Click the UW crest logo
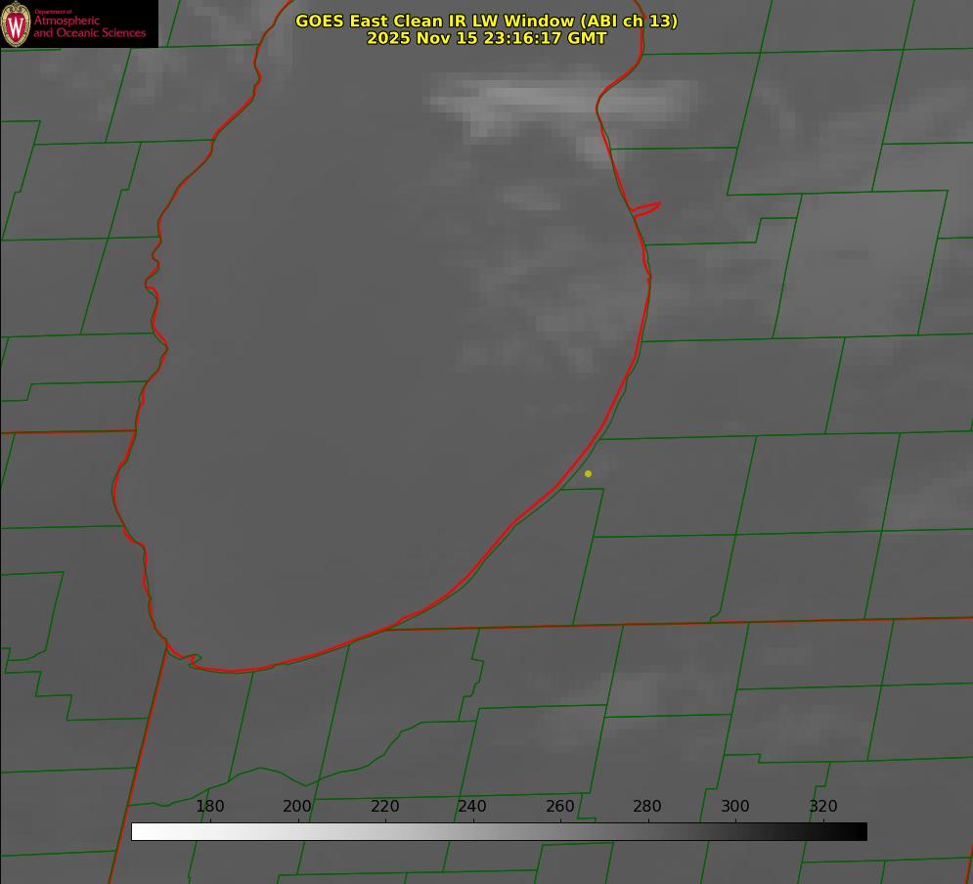The width and height of the screenshot is (973, 884). pyautogui.click(x=16, y=23)
